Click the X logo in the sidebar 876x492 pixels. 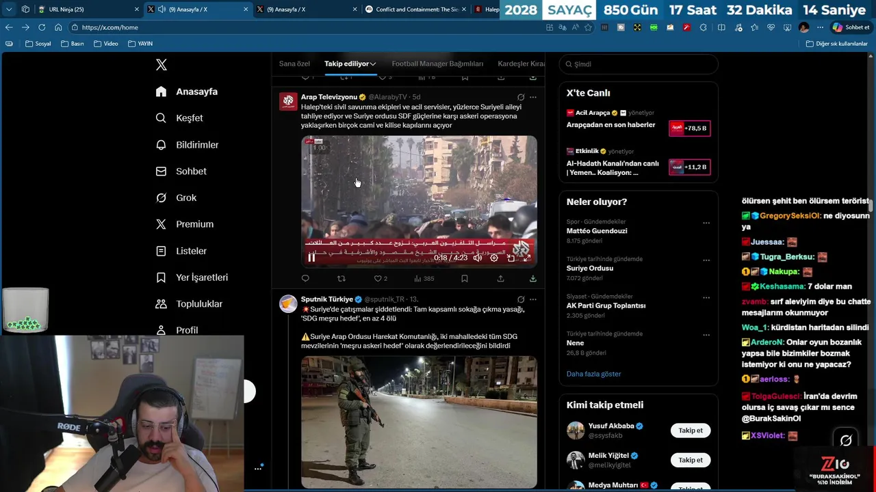point(162,65)
